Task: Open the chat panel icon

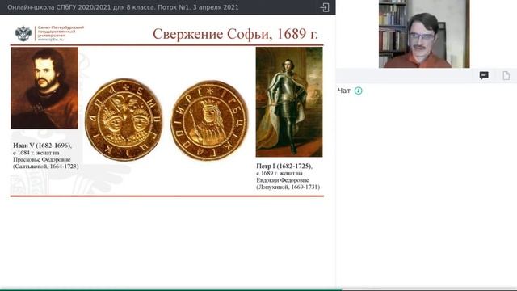Action: pos(484,75)
